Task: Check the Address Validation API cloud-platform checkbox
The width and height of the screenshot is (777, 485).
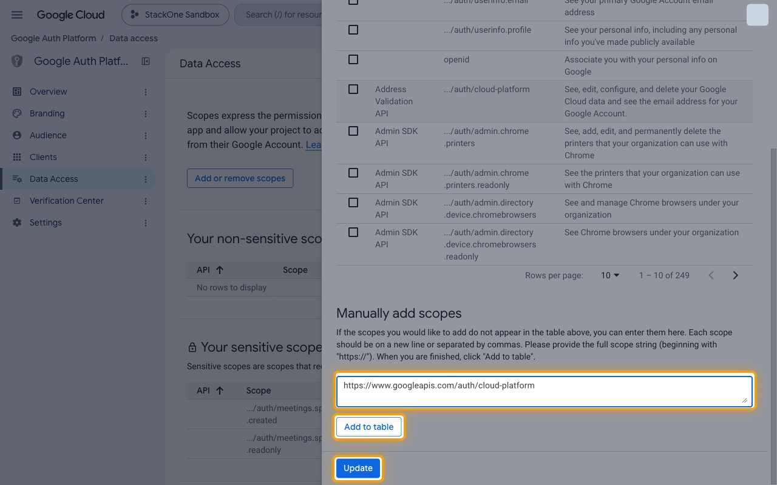Action: coord(353,89)
